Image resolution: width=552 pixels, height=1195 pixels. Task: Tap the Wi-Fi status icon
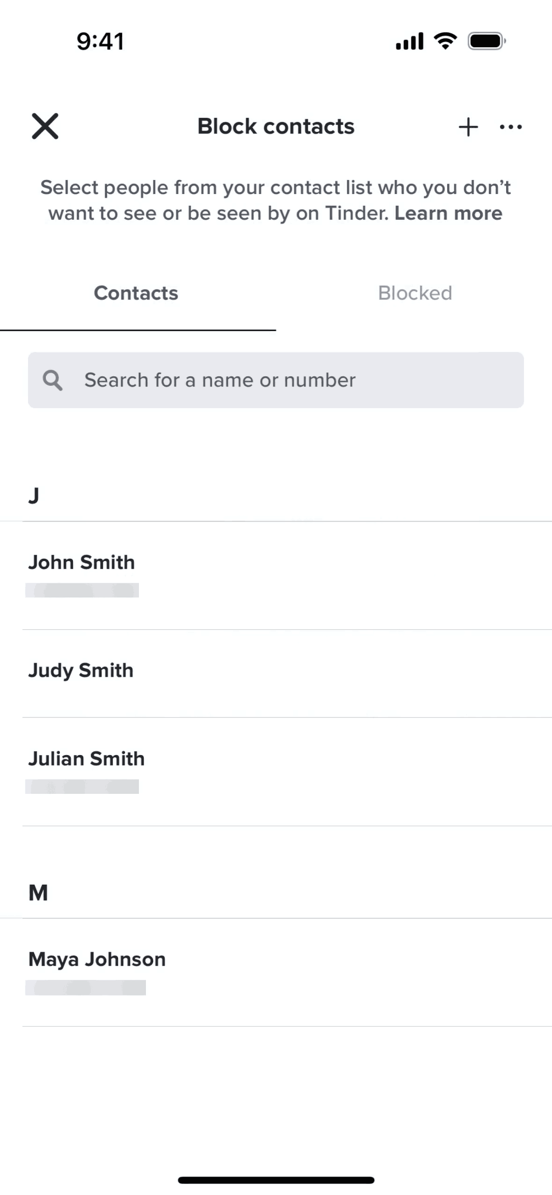click(445, 41)
